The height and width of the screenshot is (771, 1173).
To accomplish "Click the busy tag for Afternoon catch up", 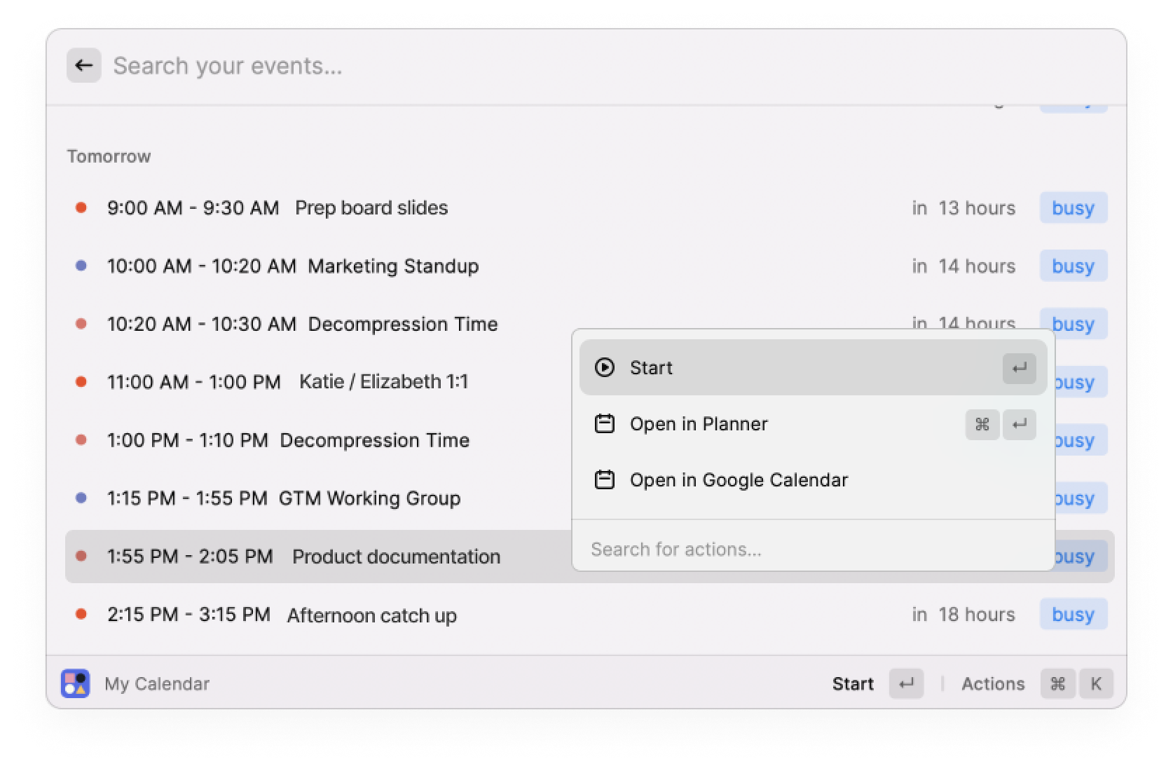I will (x=1073, y=615).
